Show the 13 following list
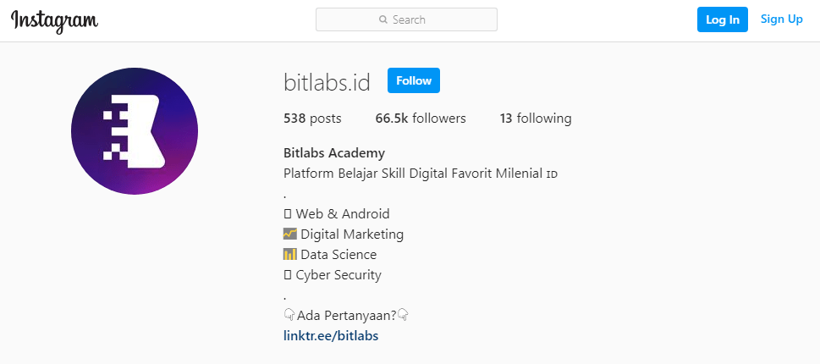This screenshot has width=820, height=364. click(535, 119)
